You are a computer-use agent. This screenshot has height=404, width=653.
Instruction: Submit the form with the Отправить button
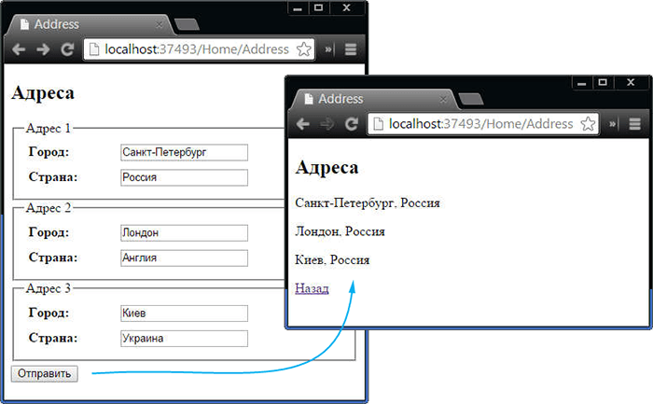[44, 373]
